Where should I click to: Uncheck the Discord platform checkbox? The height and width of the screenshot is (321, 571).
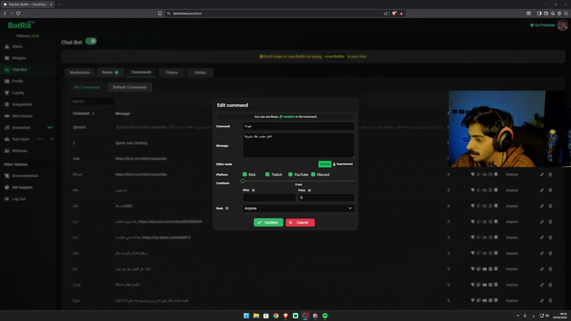pyautogui.click(x=313, y=174)
